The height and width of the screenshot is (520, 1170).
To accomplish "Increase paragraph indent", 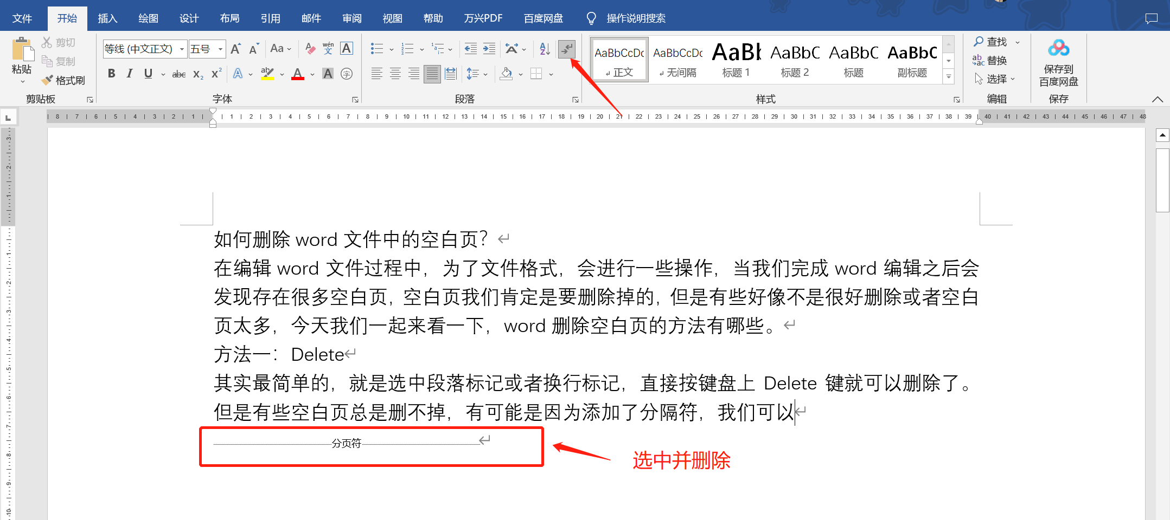I will coord(488,48).
